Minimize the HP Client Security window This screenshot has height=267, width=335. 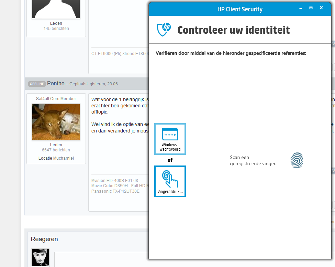coord(301,8)
